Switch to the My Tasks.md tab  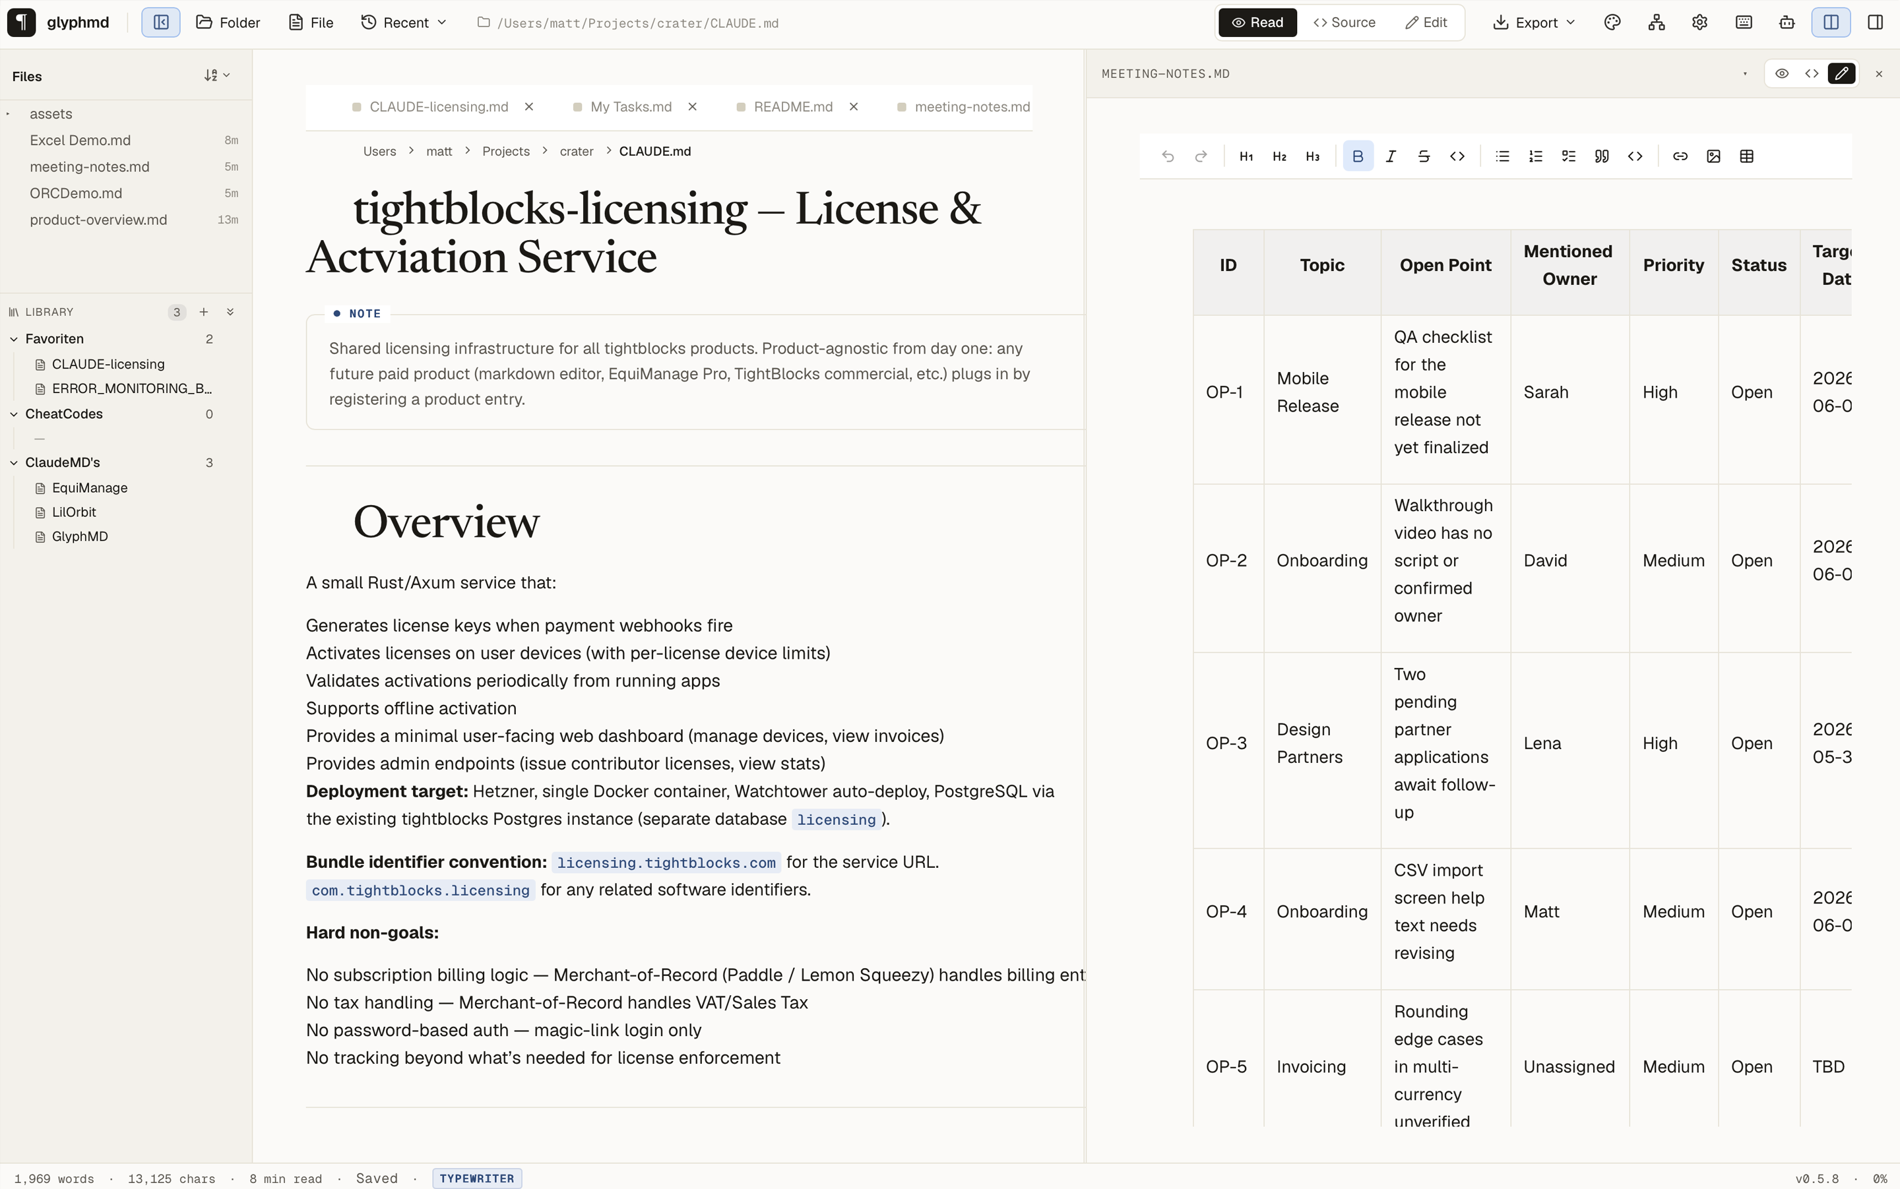click(x=631, y=107)
